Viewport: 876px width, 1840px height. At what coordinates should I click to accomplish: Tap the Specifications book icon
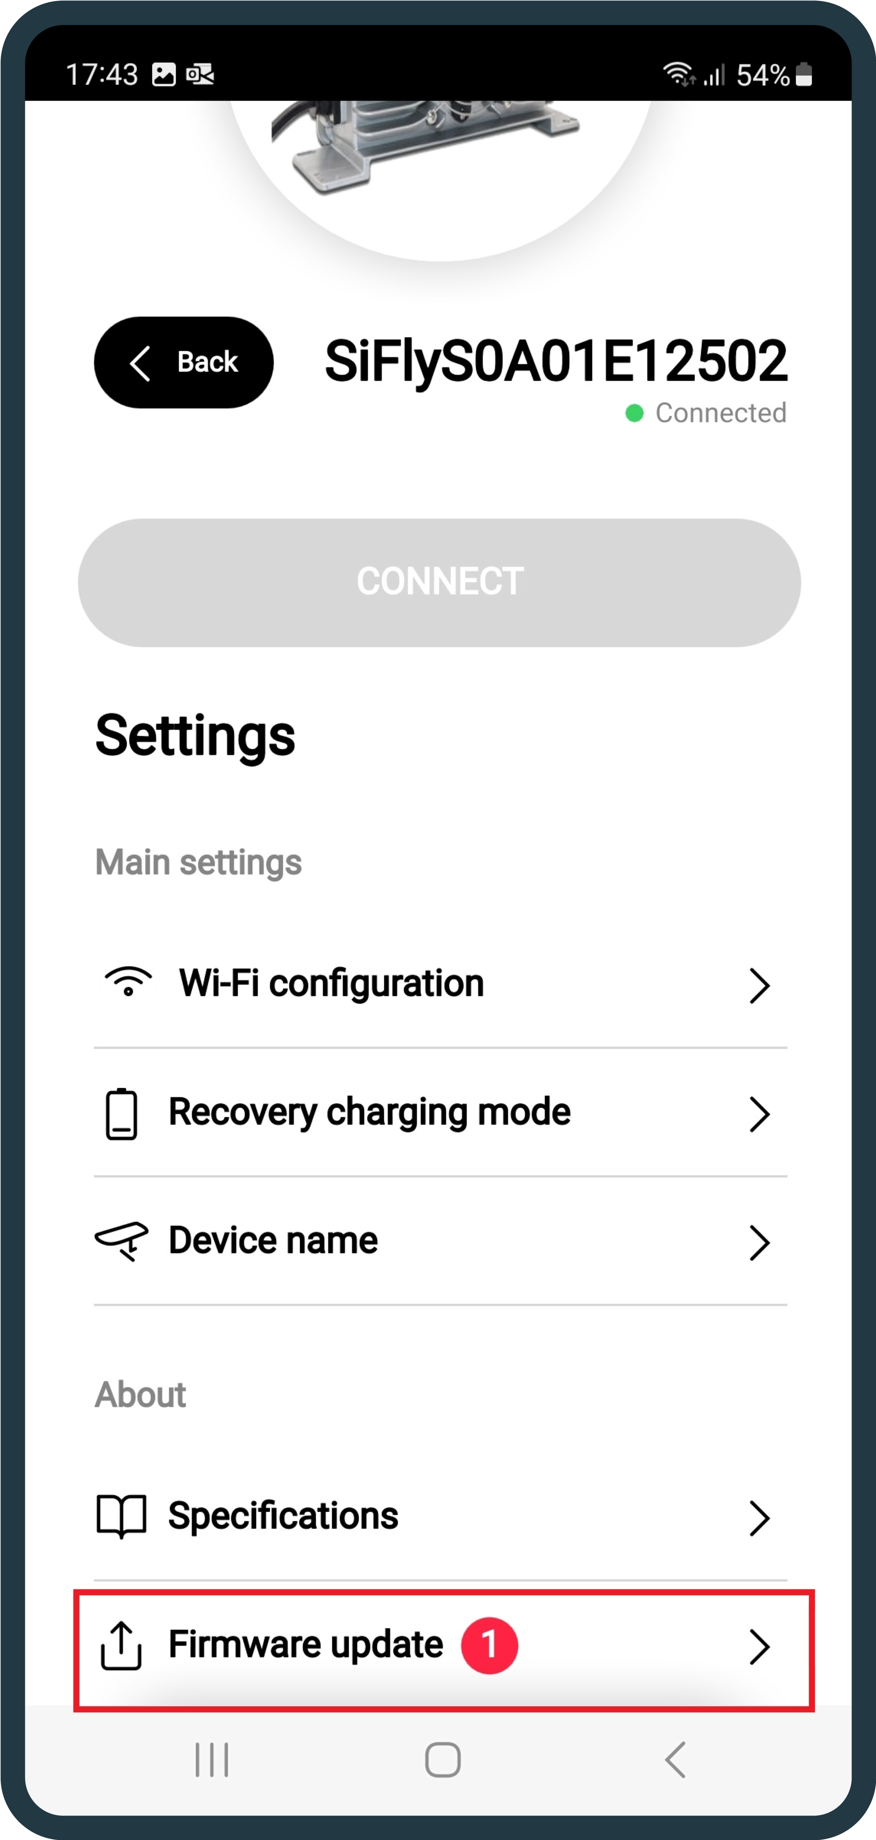tap(121, 1516)
